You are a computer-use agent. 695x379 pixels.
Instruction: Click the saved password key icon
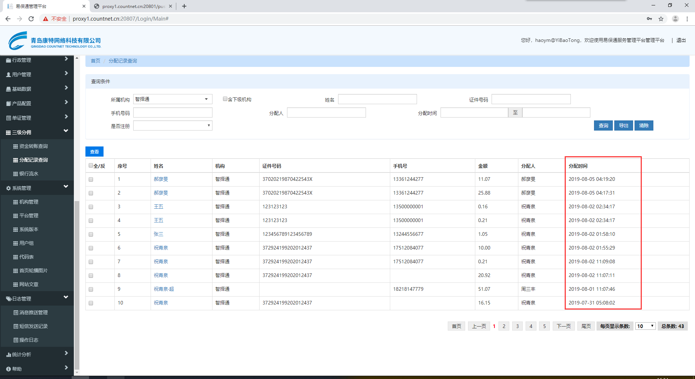pyautogui.click(x=649, y=19)
